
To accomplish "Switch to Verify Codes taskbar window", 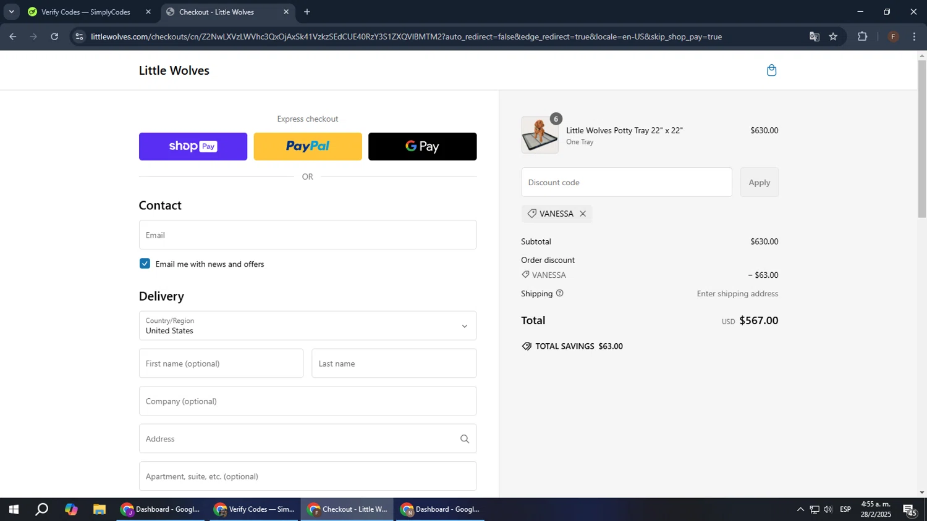I will 255,509.
